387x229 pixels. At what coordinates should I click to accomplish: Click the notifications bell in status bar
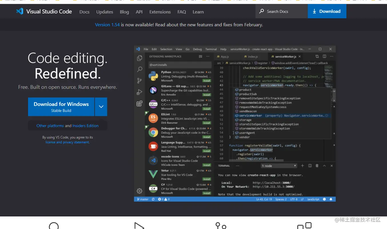(x=331, y=199)
